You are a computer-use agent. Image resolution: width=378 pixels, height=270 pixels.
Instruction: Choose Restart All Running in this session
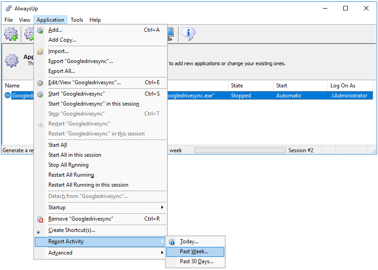[100, 185]
